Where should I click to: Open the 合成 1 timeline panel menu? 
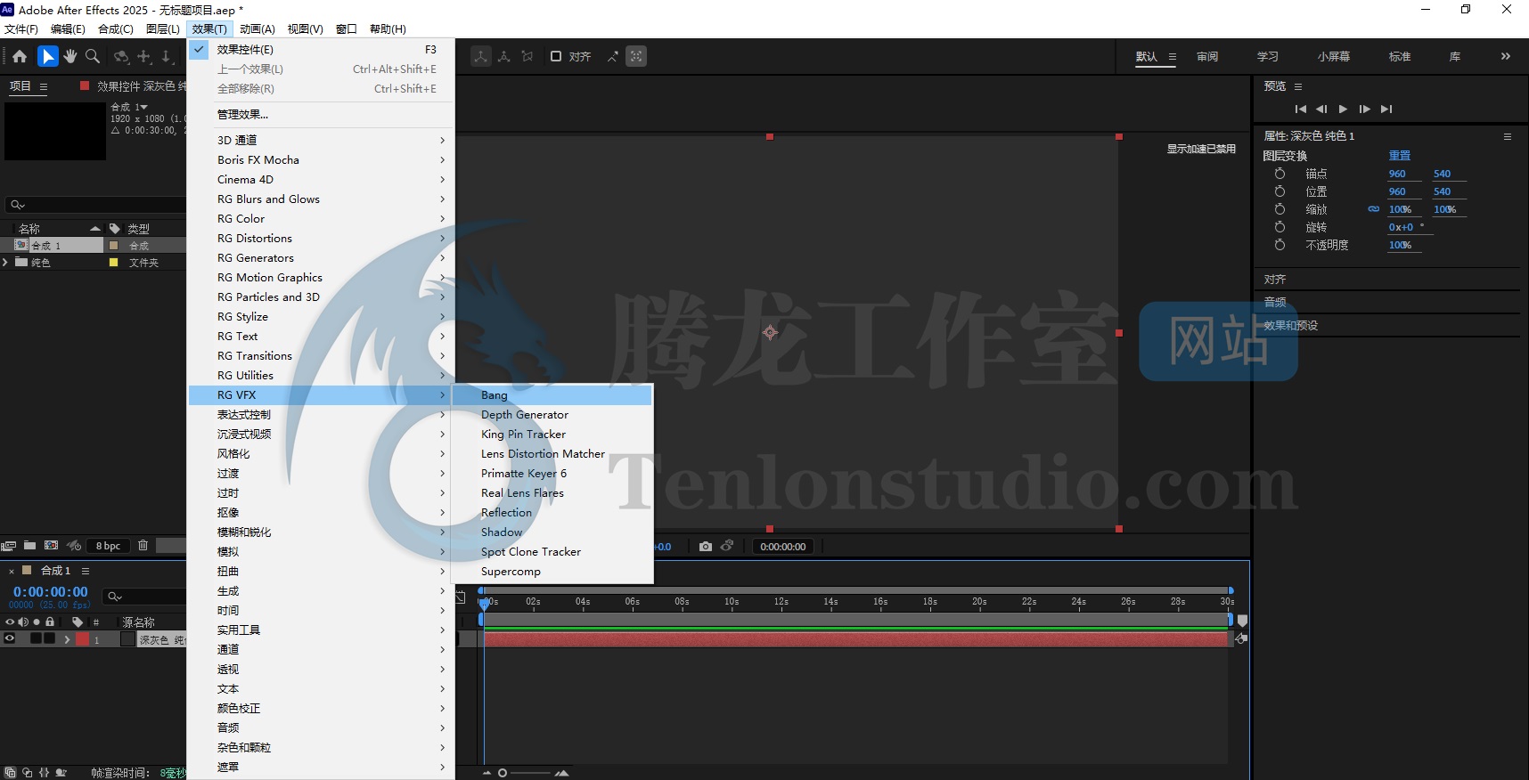86,571
